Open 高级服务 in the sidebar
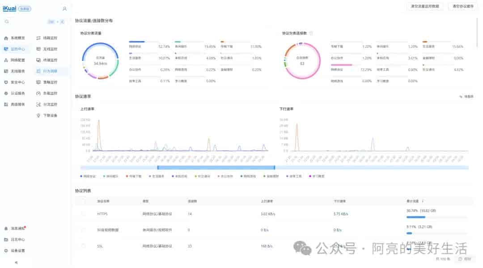Screen dimensions: 483x268 [x=15, y=104]
